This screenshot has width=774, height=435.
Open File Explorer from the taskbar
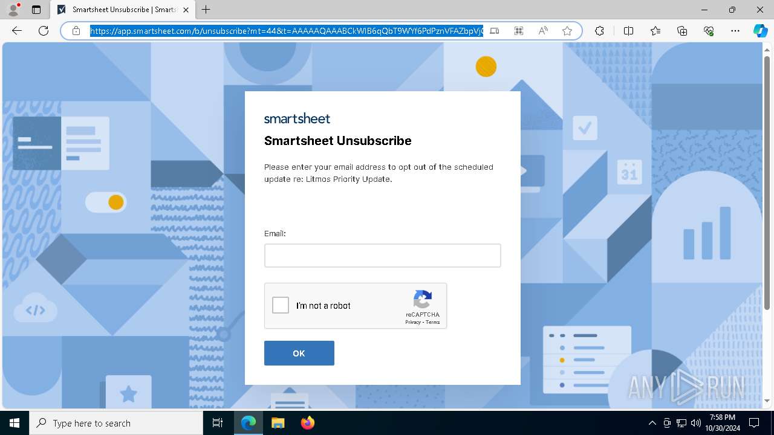pos(278,423)
